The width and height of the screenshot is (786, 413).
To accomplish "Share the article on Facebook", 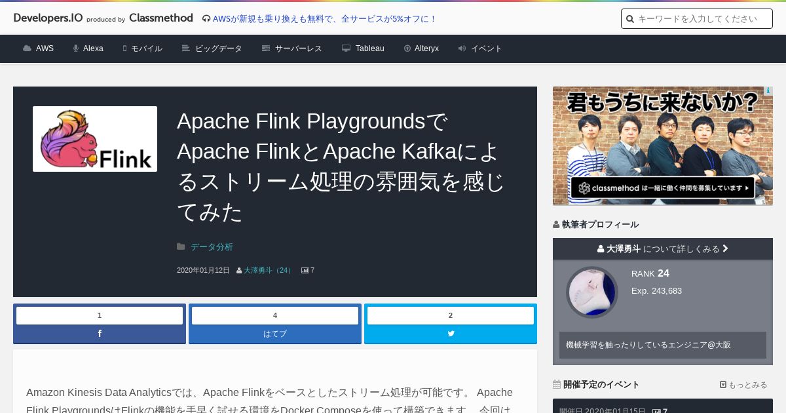I will (100, 334).
